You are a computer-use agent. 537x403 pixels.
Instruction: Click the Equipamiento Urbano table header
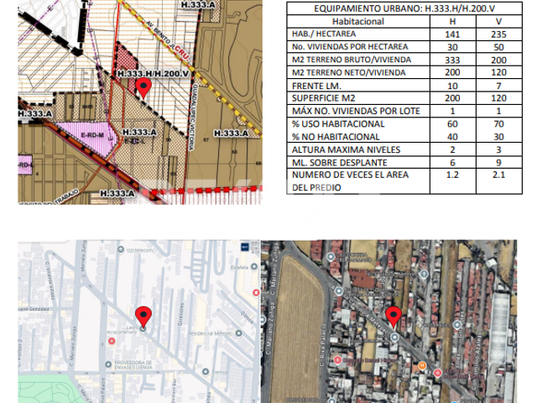point(404,8)
